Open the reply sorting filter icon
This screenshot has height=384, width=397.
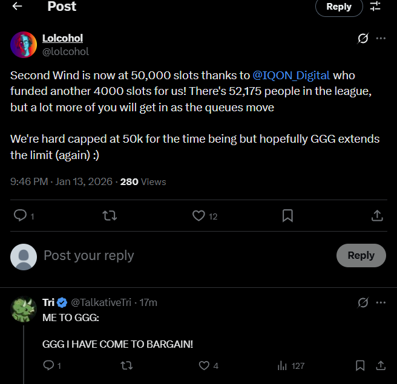[375, 6]
